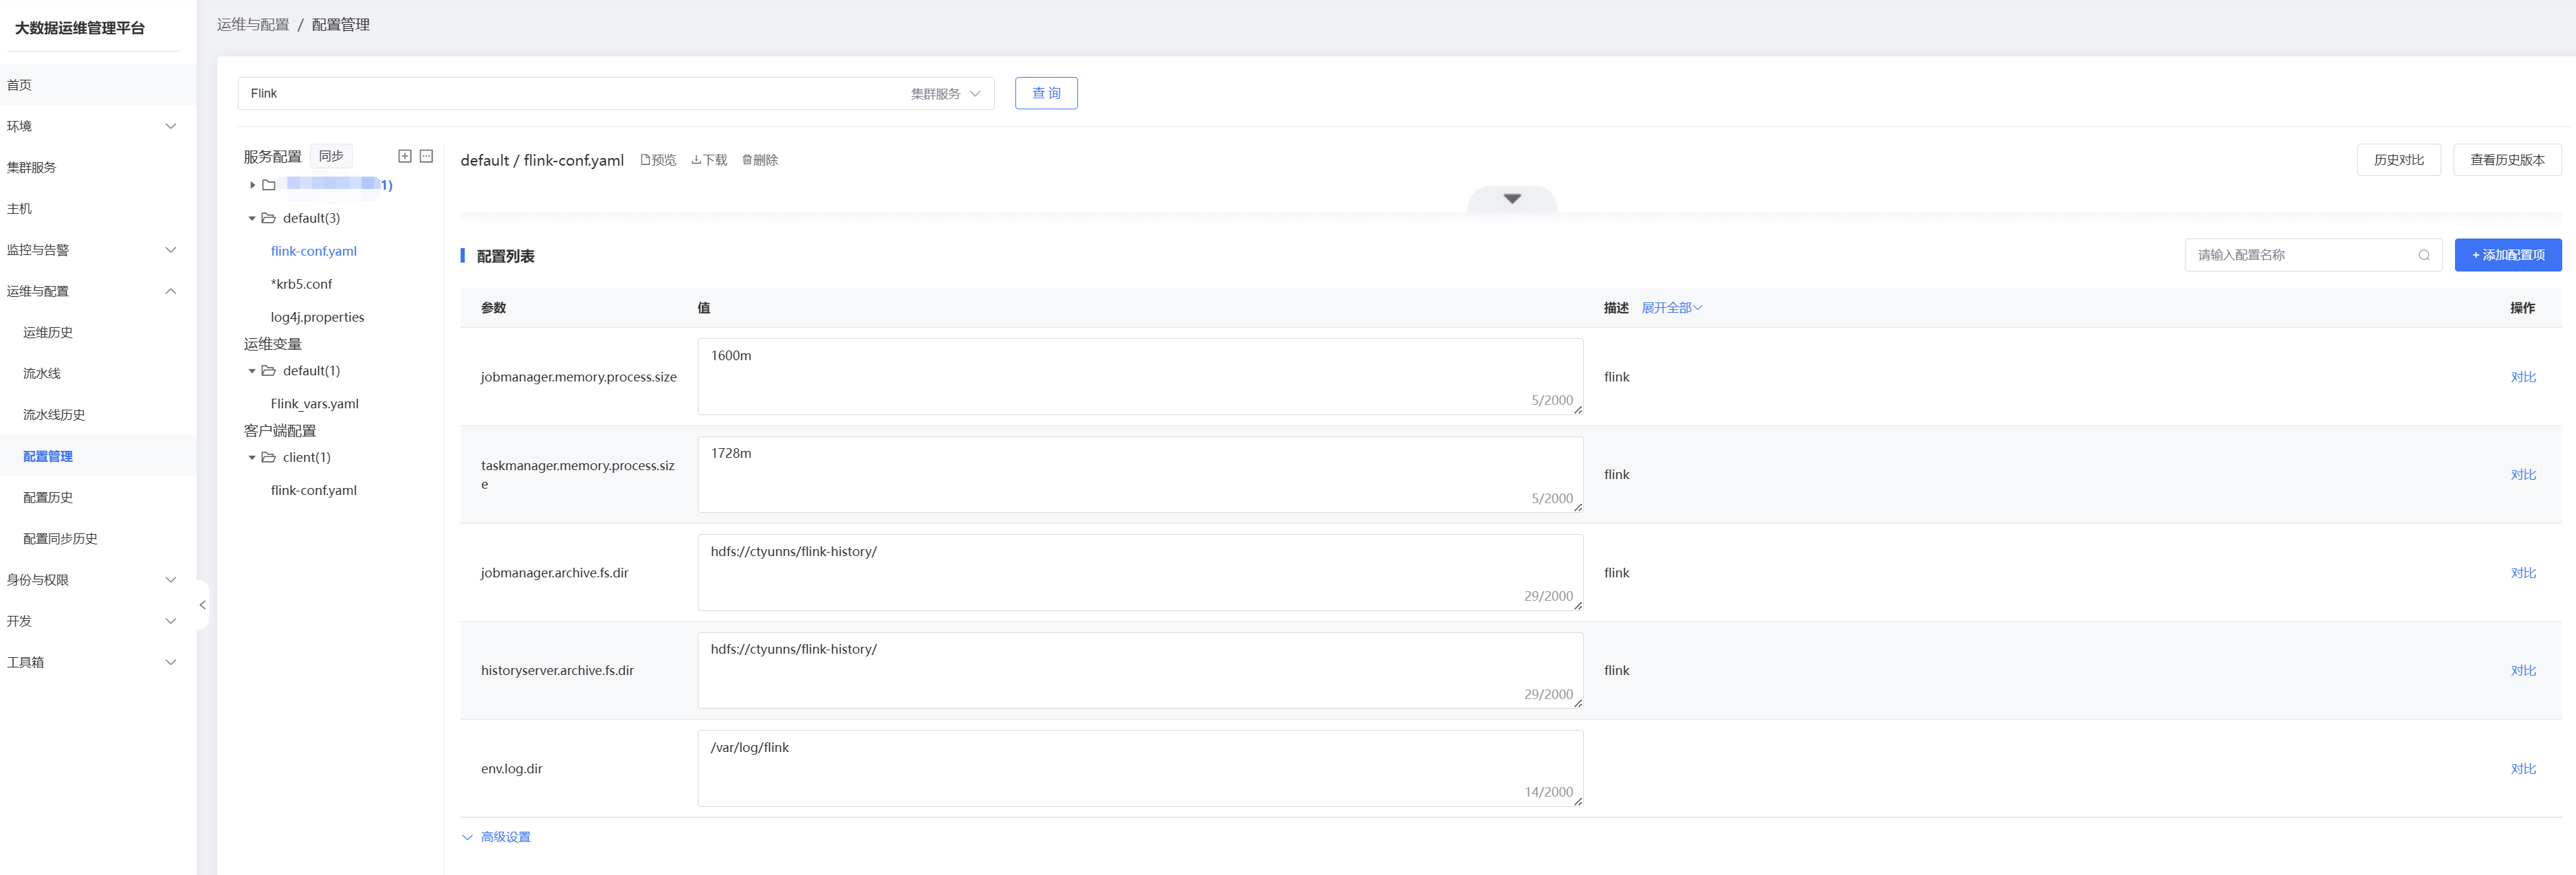The width and height of the screenshot is (2576, 875).
Task: Open 集群服务 in the sidebar
Action: [x=98, y=167]
